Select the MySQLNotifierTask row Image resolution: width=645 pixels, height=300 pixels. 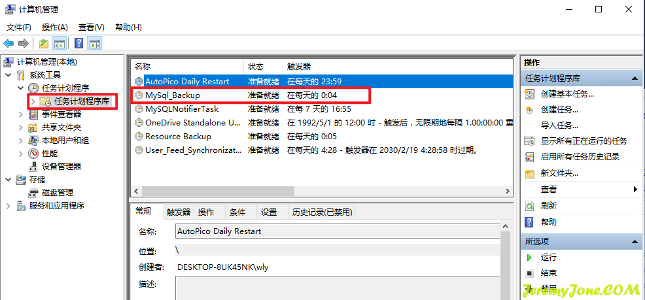pos(322,109)
